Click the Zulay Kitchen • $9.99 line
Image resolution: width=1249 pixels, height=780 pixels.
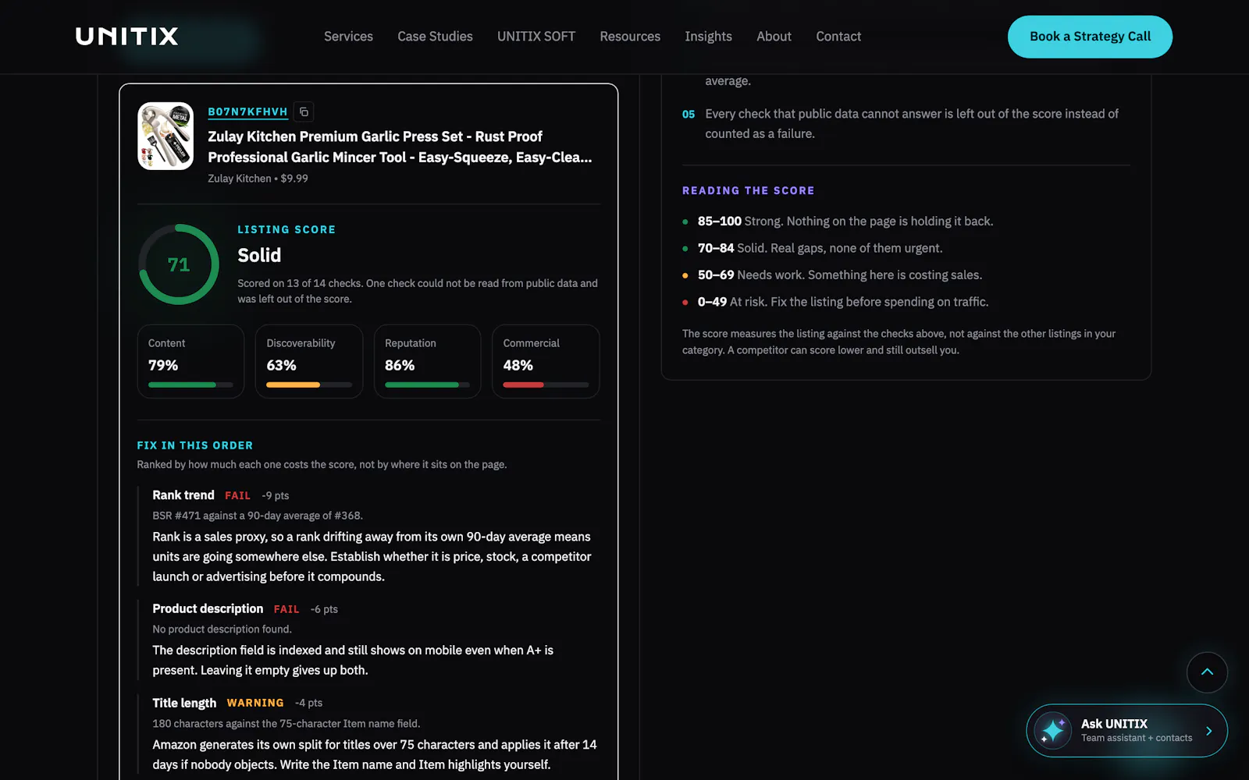click(258, 179)
